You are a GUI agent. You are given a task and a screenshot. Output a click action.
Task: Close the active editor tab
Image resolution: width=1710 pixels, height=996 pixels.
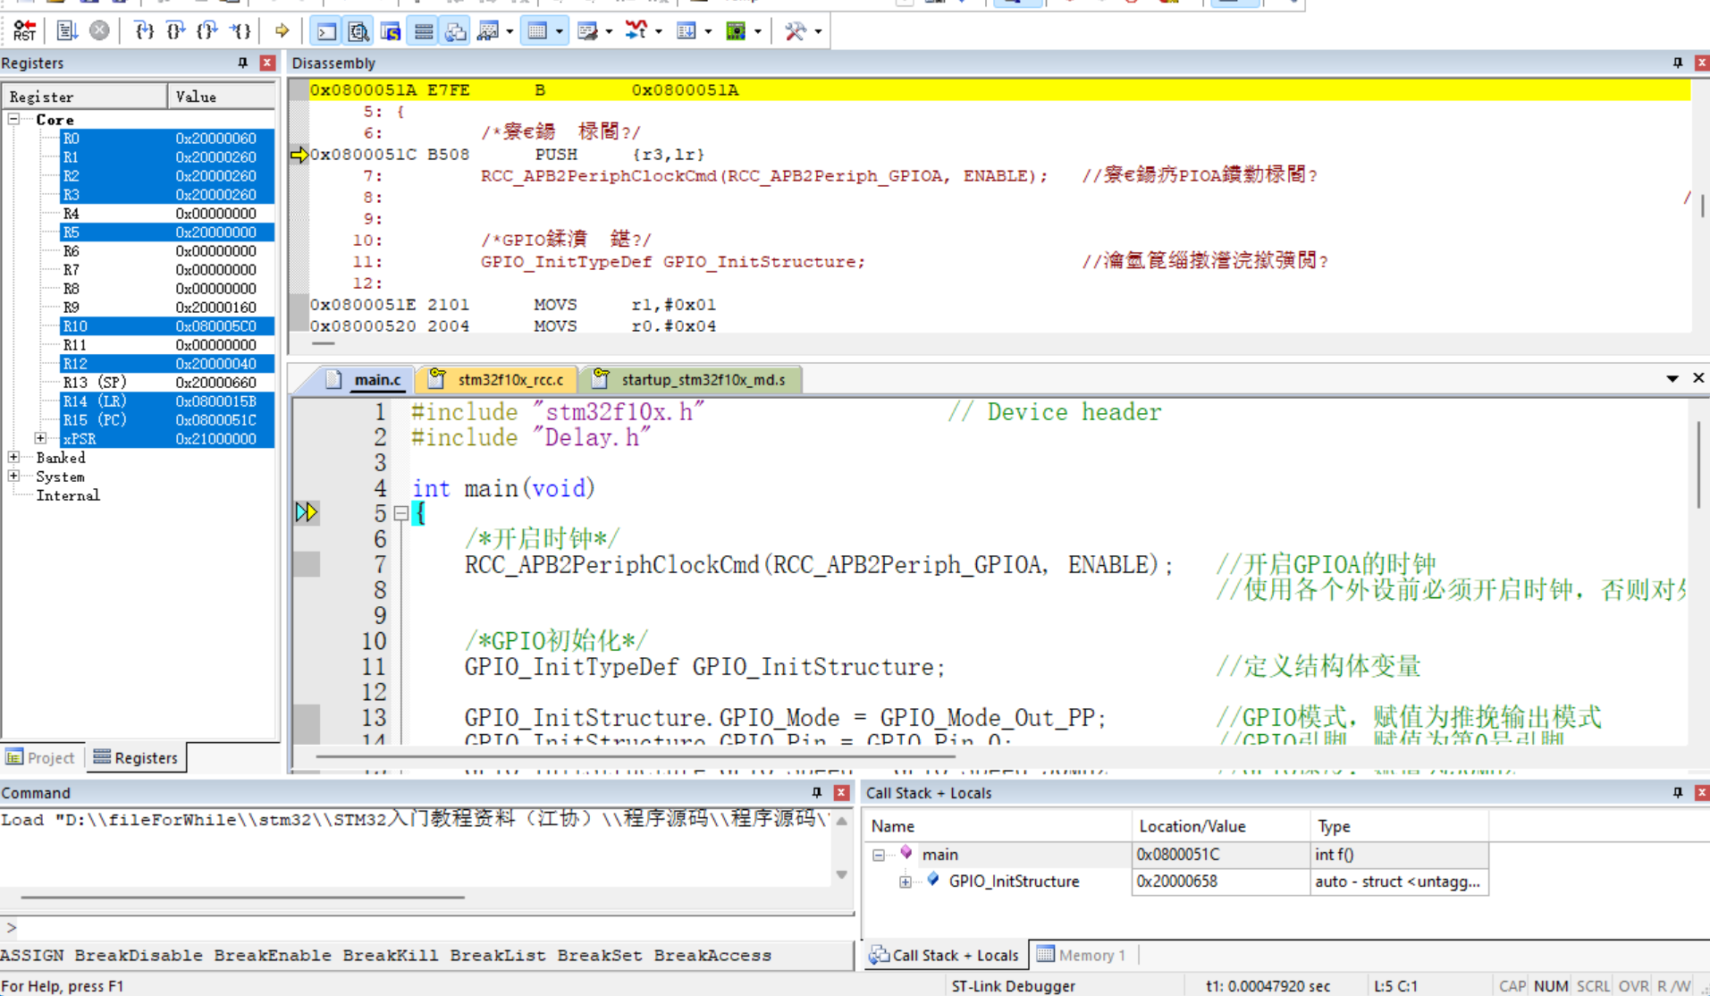(x=1698, y=378)
